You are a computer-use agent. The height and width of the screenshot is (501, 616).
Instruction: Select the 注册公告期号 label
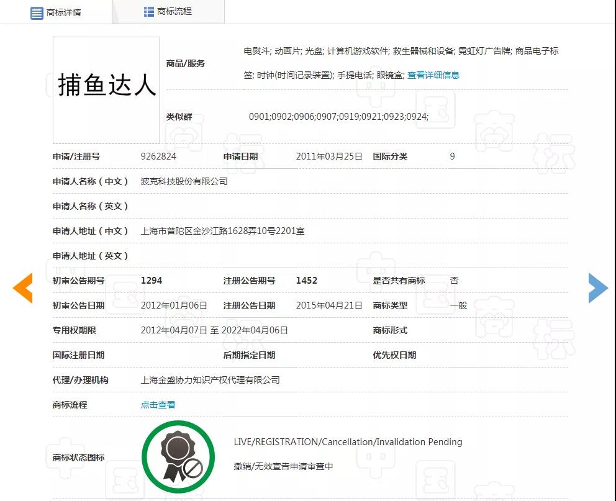(249, 281)
